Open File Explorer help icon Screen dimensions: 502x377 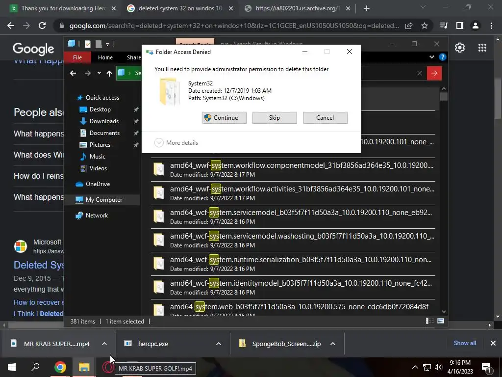443,57
